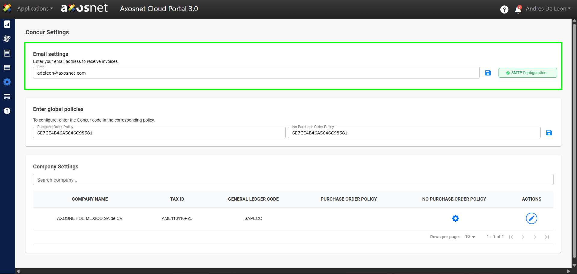577x274 pixels.
Task: Click the Enter global policies heading
Action: 58,109
